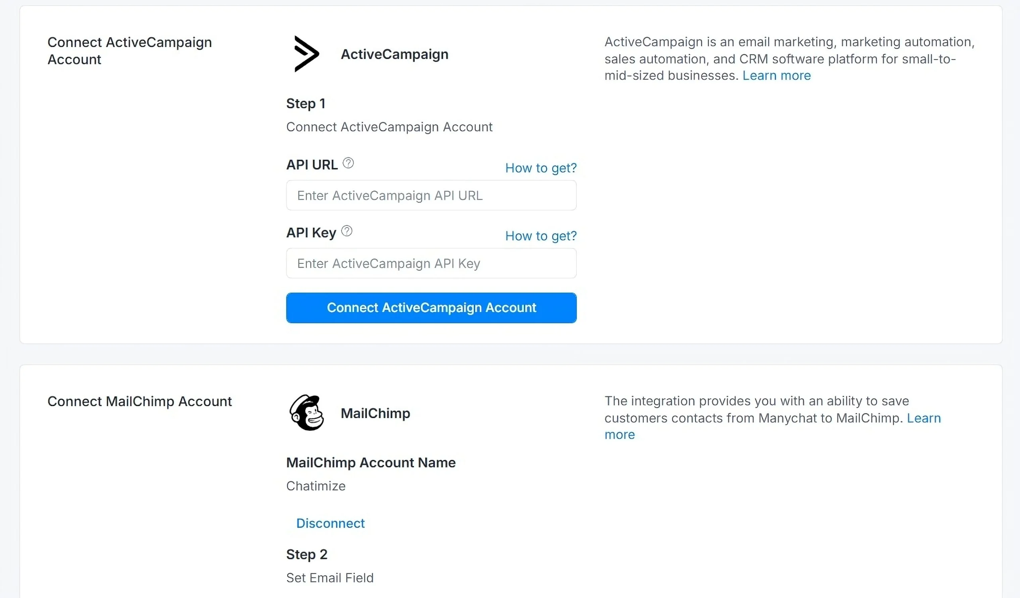Viewport: 1020px width, 598px height.
Task: Click the 'MailChimp Account Name' label
Action: [x=371, y=463]
